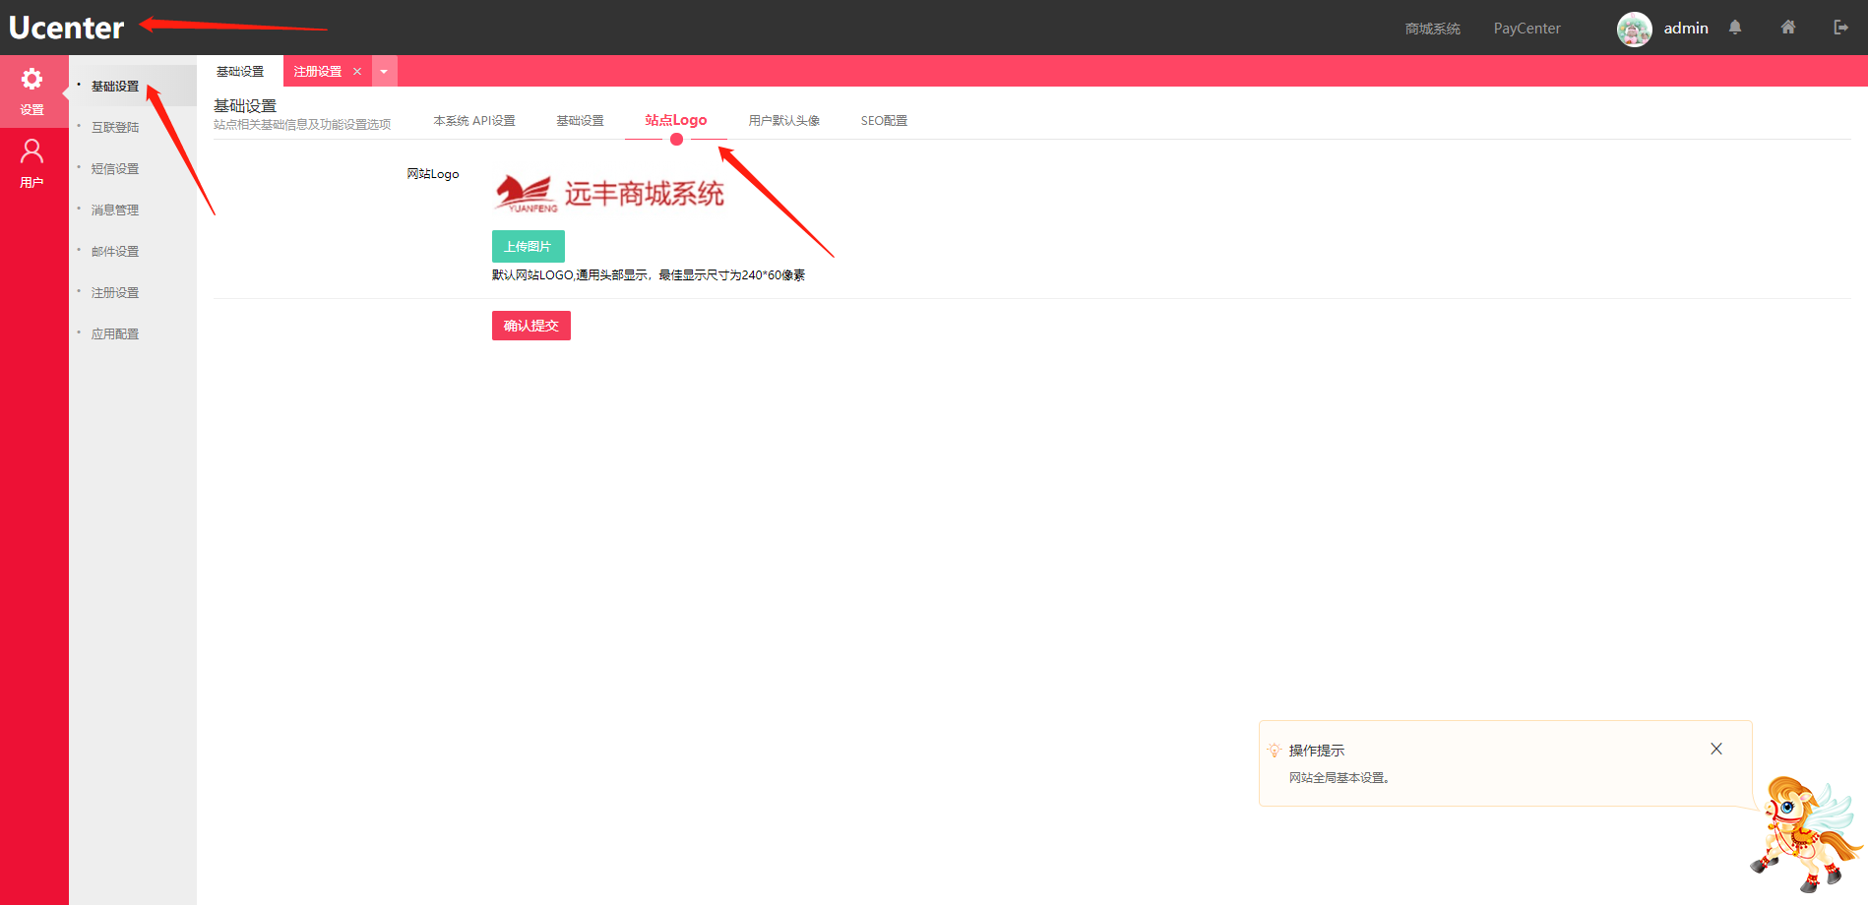This screenshot has height=905, width=1868.
Task: Click the lightbulb icon in 操作提示
Action: 1275,751
